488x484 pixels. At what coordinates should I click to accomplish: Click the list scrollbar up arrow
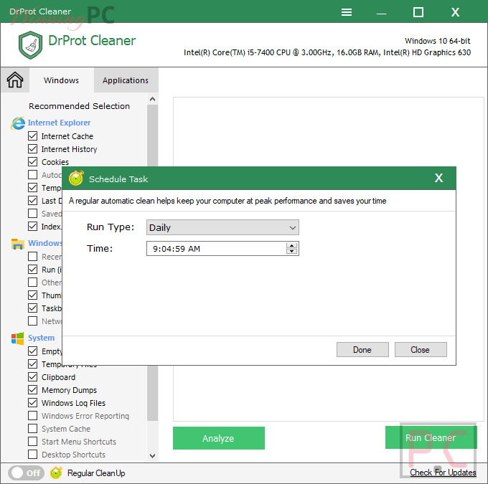point(152,99)
